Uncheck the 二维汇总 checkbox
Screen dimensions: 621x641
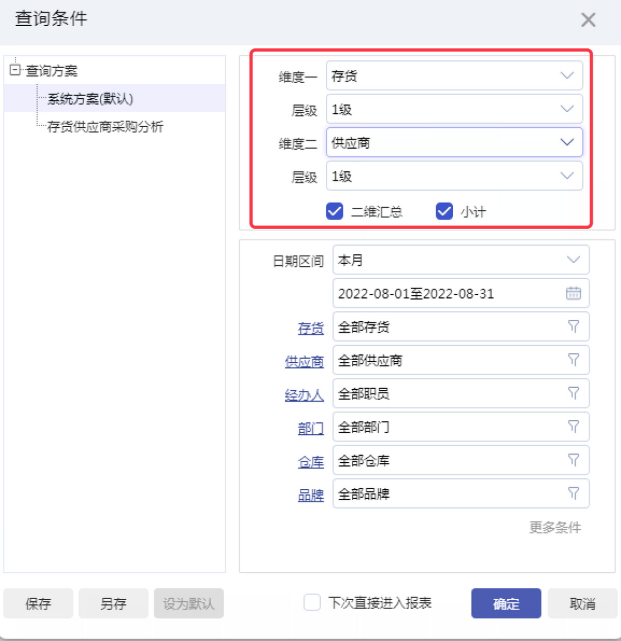(335, 211)
